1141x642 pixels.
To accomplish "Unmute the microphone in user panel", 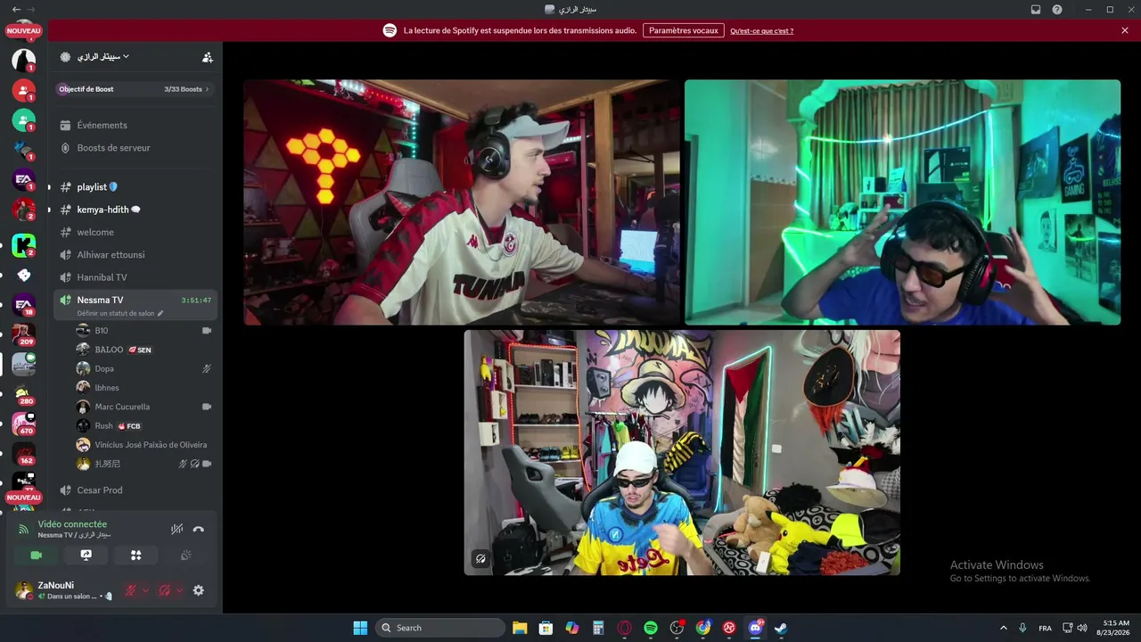I will [131, 590].
